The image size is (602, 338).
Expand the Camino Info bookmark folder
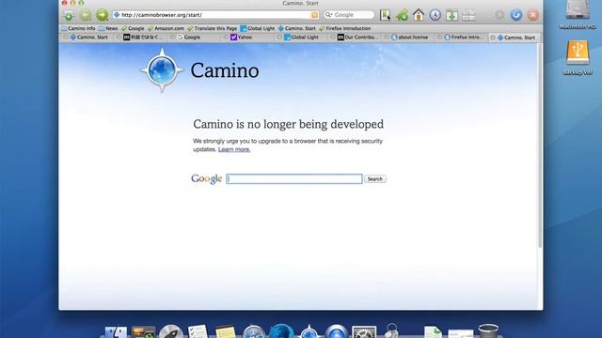(x=78, y=28)
